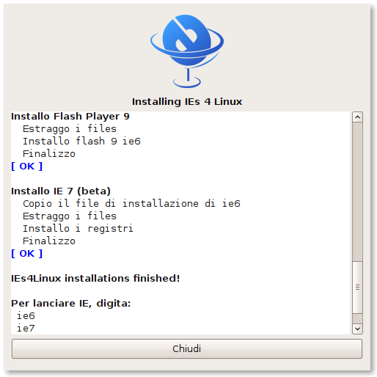
Task: Click the IEs4Linux globe logo icon
Action: pos(187,51)
